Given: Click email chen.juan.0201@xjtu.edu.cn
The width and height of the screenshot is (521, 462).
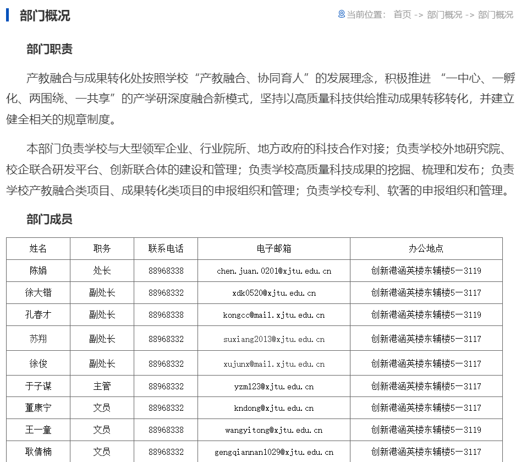Looking at the screenshot, I should coord(274,271).
